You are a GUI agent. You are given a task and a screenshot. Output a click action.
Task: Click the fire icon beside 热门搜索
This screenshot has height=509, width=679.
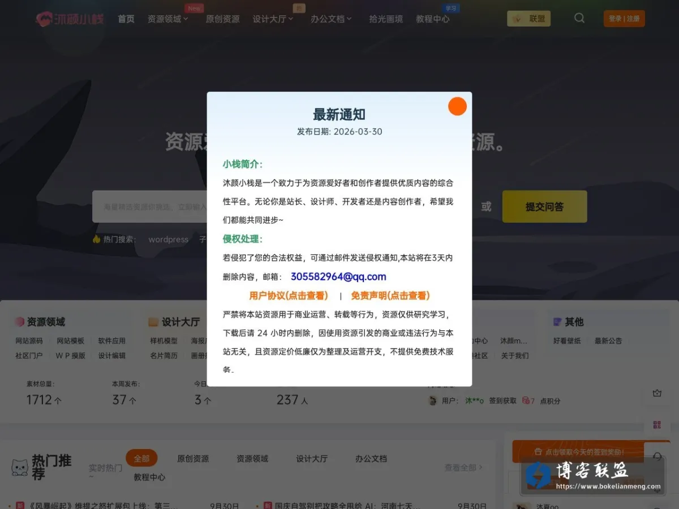(96, 239)
